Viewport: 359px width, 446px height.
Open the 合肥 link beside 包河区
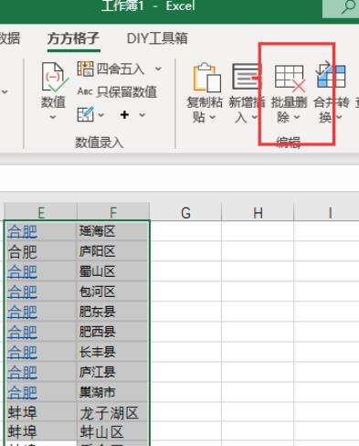(x=22, y=292)
